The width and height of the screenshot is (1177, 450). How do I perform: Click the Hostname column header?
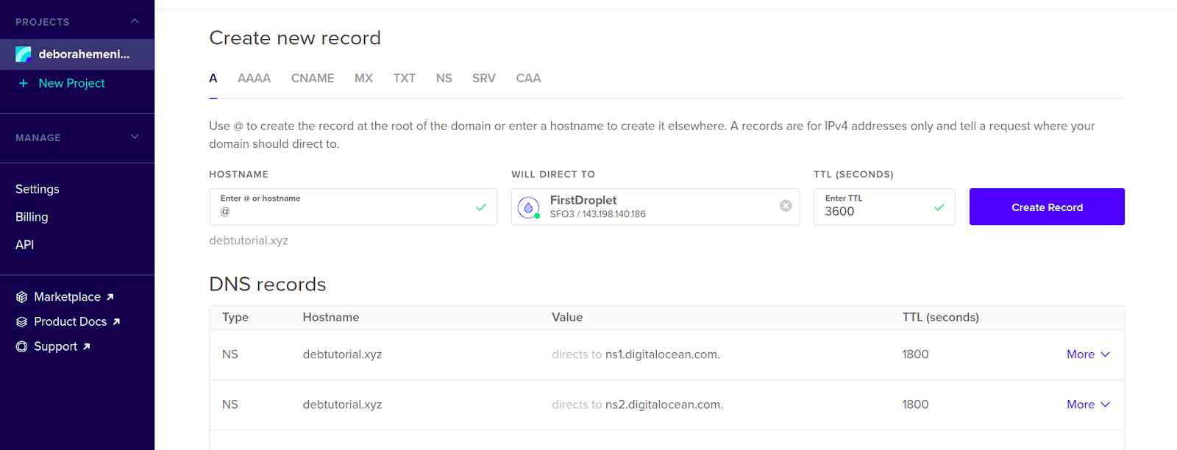pyautogui.click(x=331, y=318)
